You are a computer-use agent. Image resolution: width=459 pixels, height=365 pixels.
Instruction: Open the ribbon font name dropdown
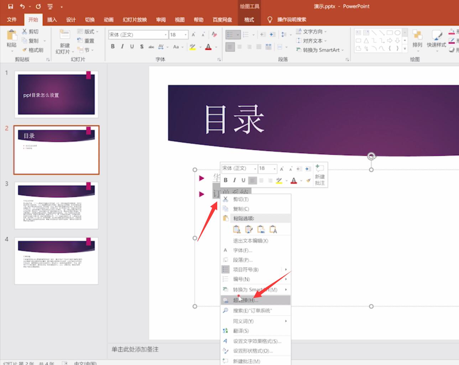(x=166, y=35)
